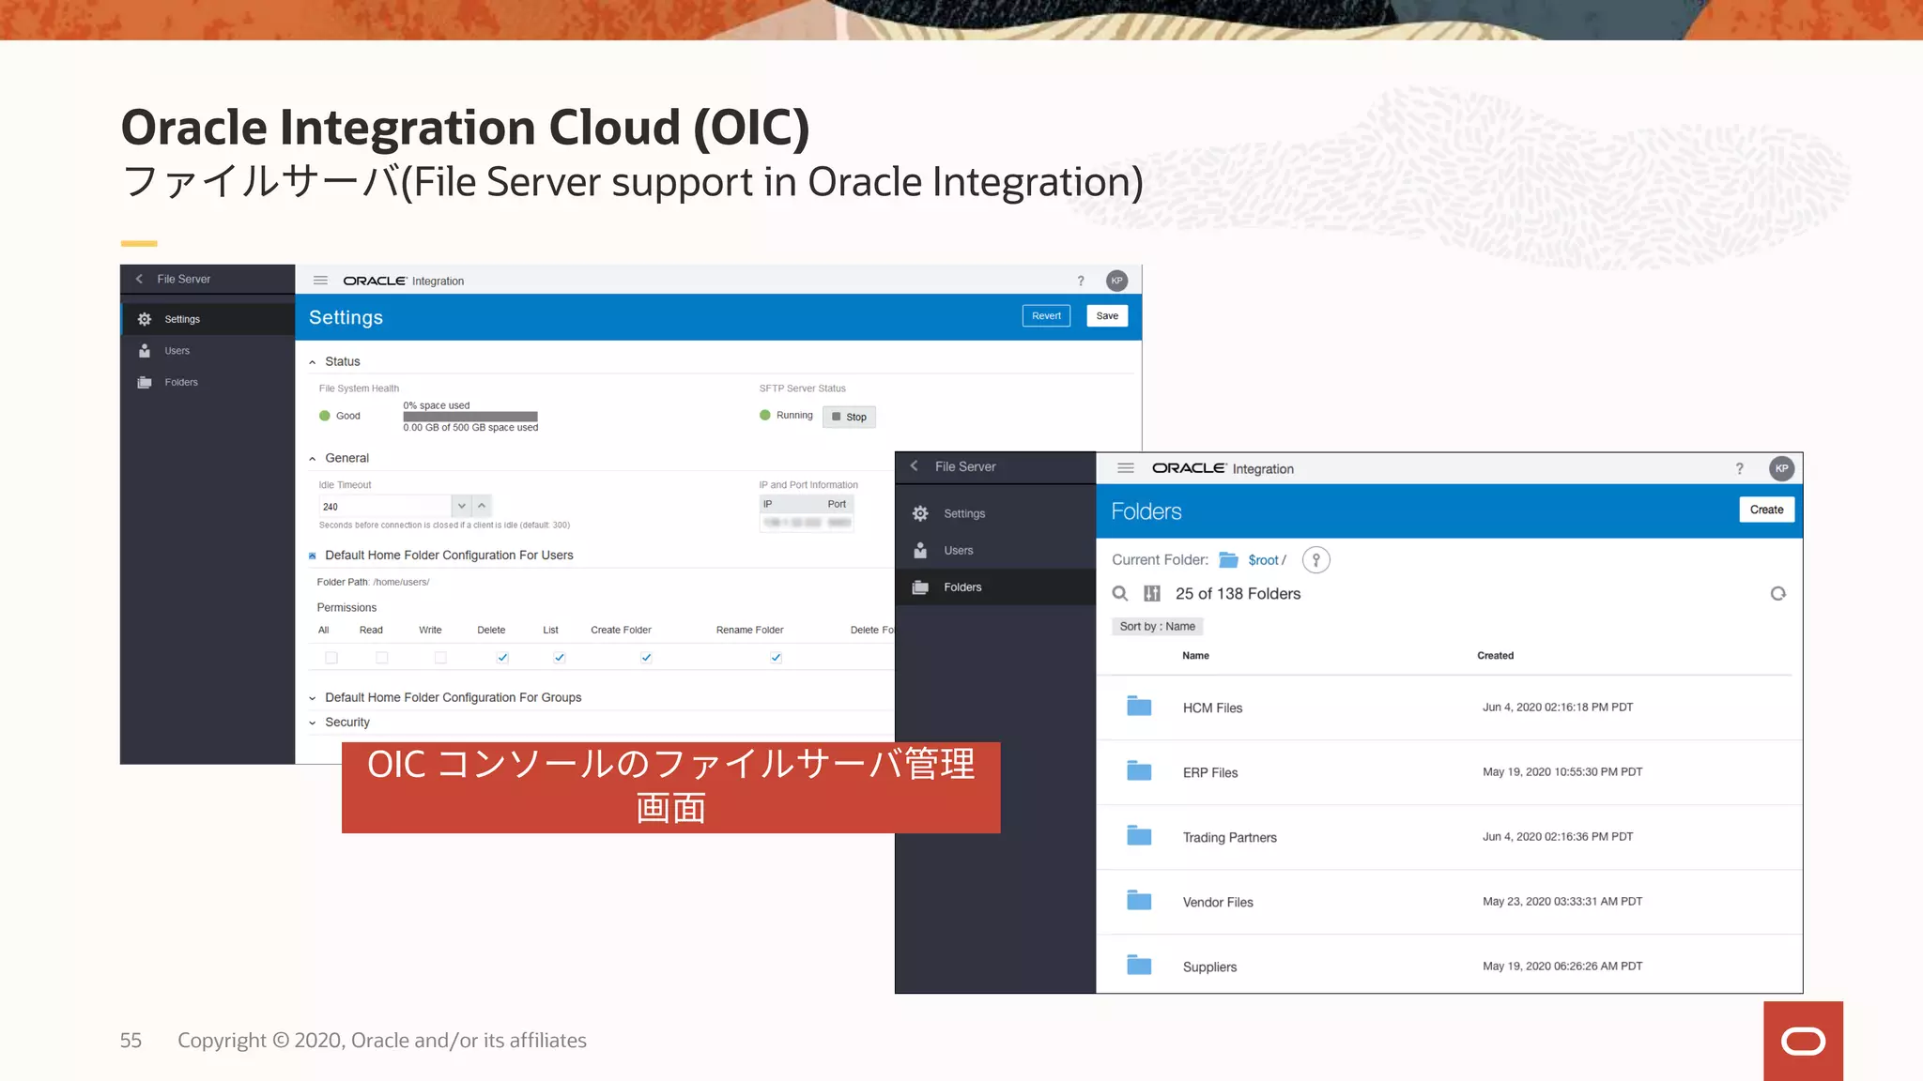Click the Created column header

pos(1495,656)
